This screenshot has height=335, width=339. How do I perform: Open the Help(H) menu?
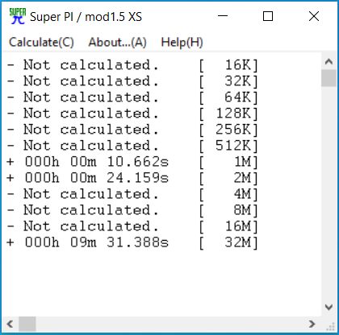(x=182, y=42)
